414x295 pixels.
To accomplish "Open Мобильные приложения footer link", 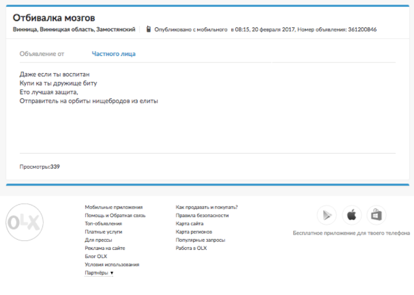I will click(x=114, y=207).
